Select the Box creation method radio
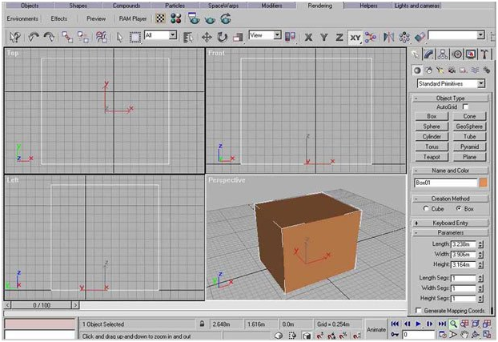The height and width of the screenshot is (342, 498). 459,208
